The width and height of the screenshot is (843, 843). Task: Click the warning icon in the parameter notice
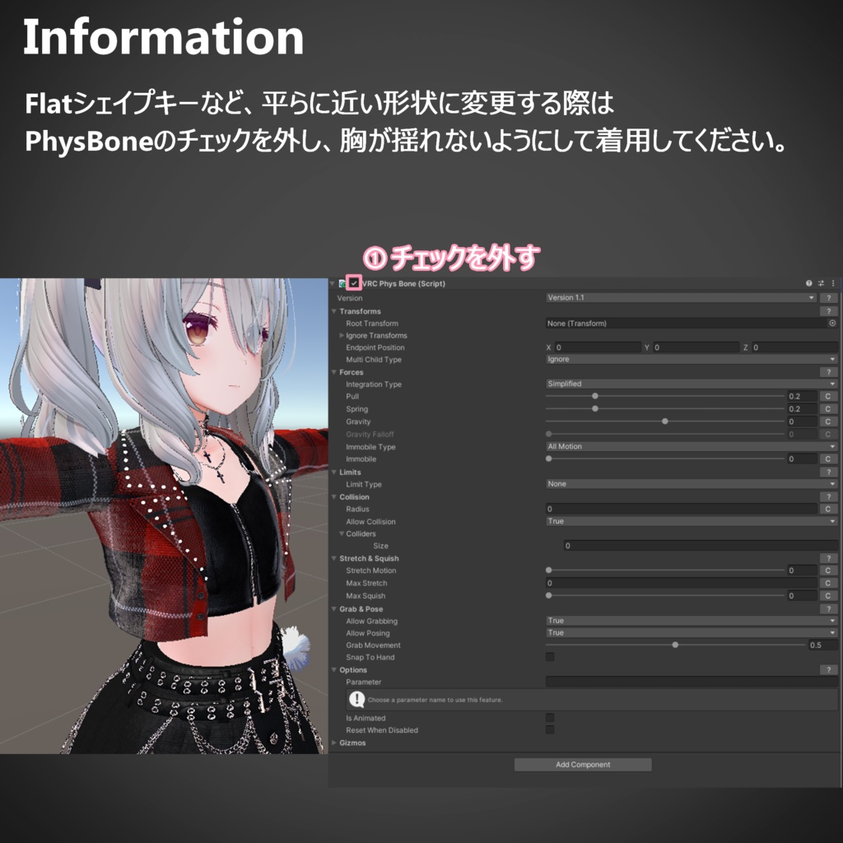click(x=355, y=699)
